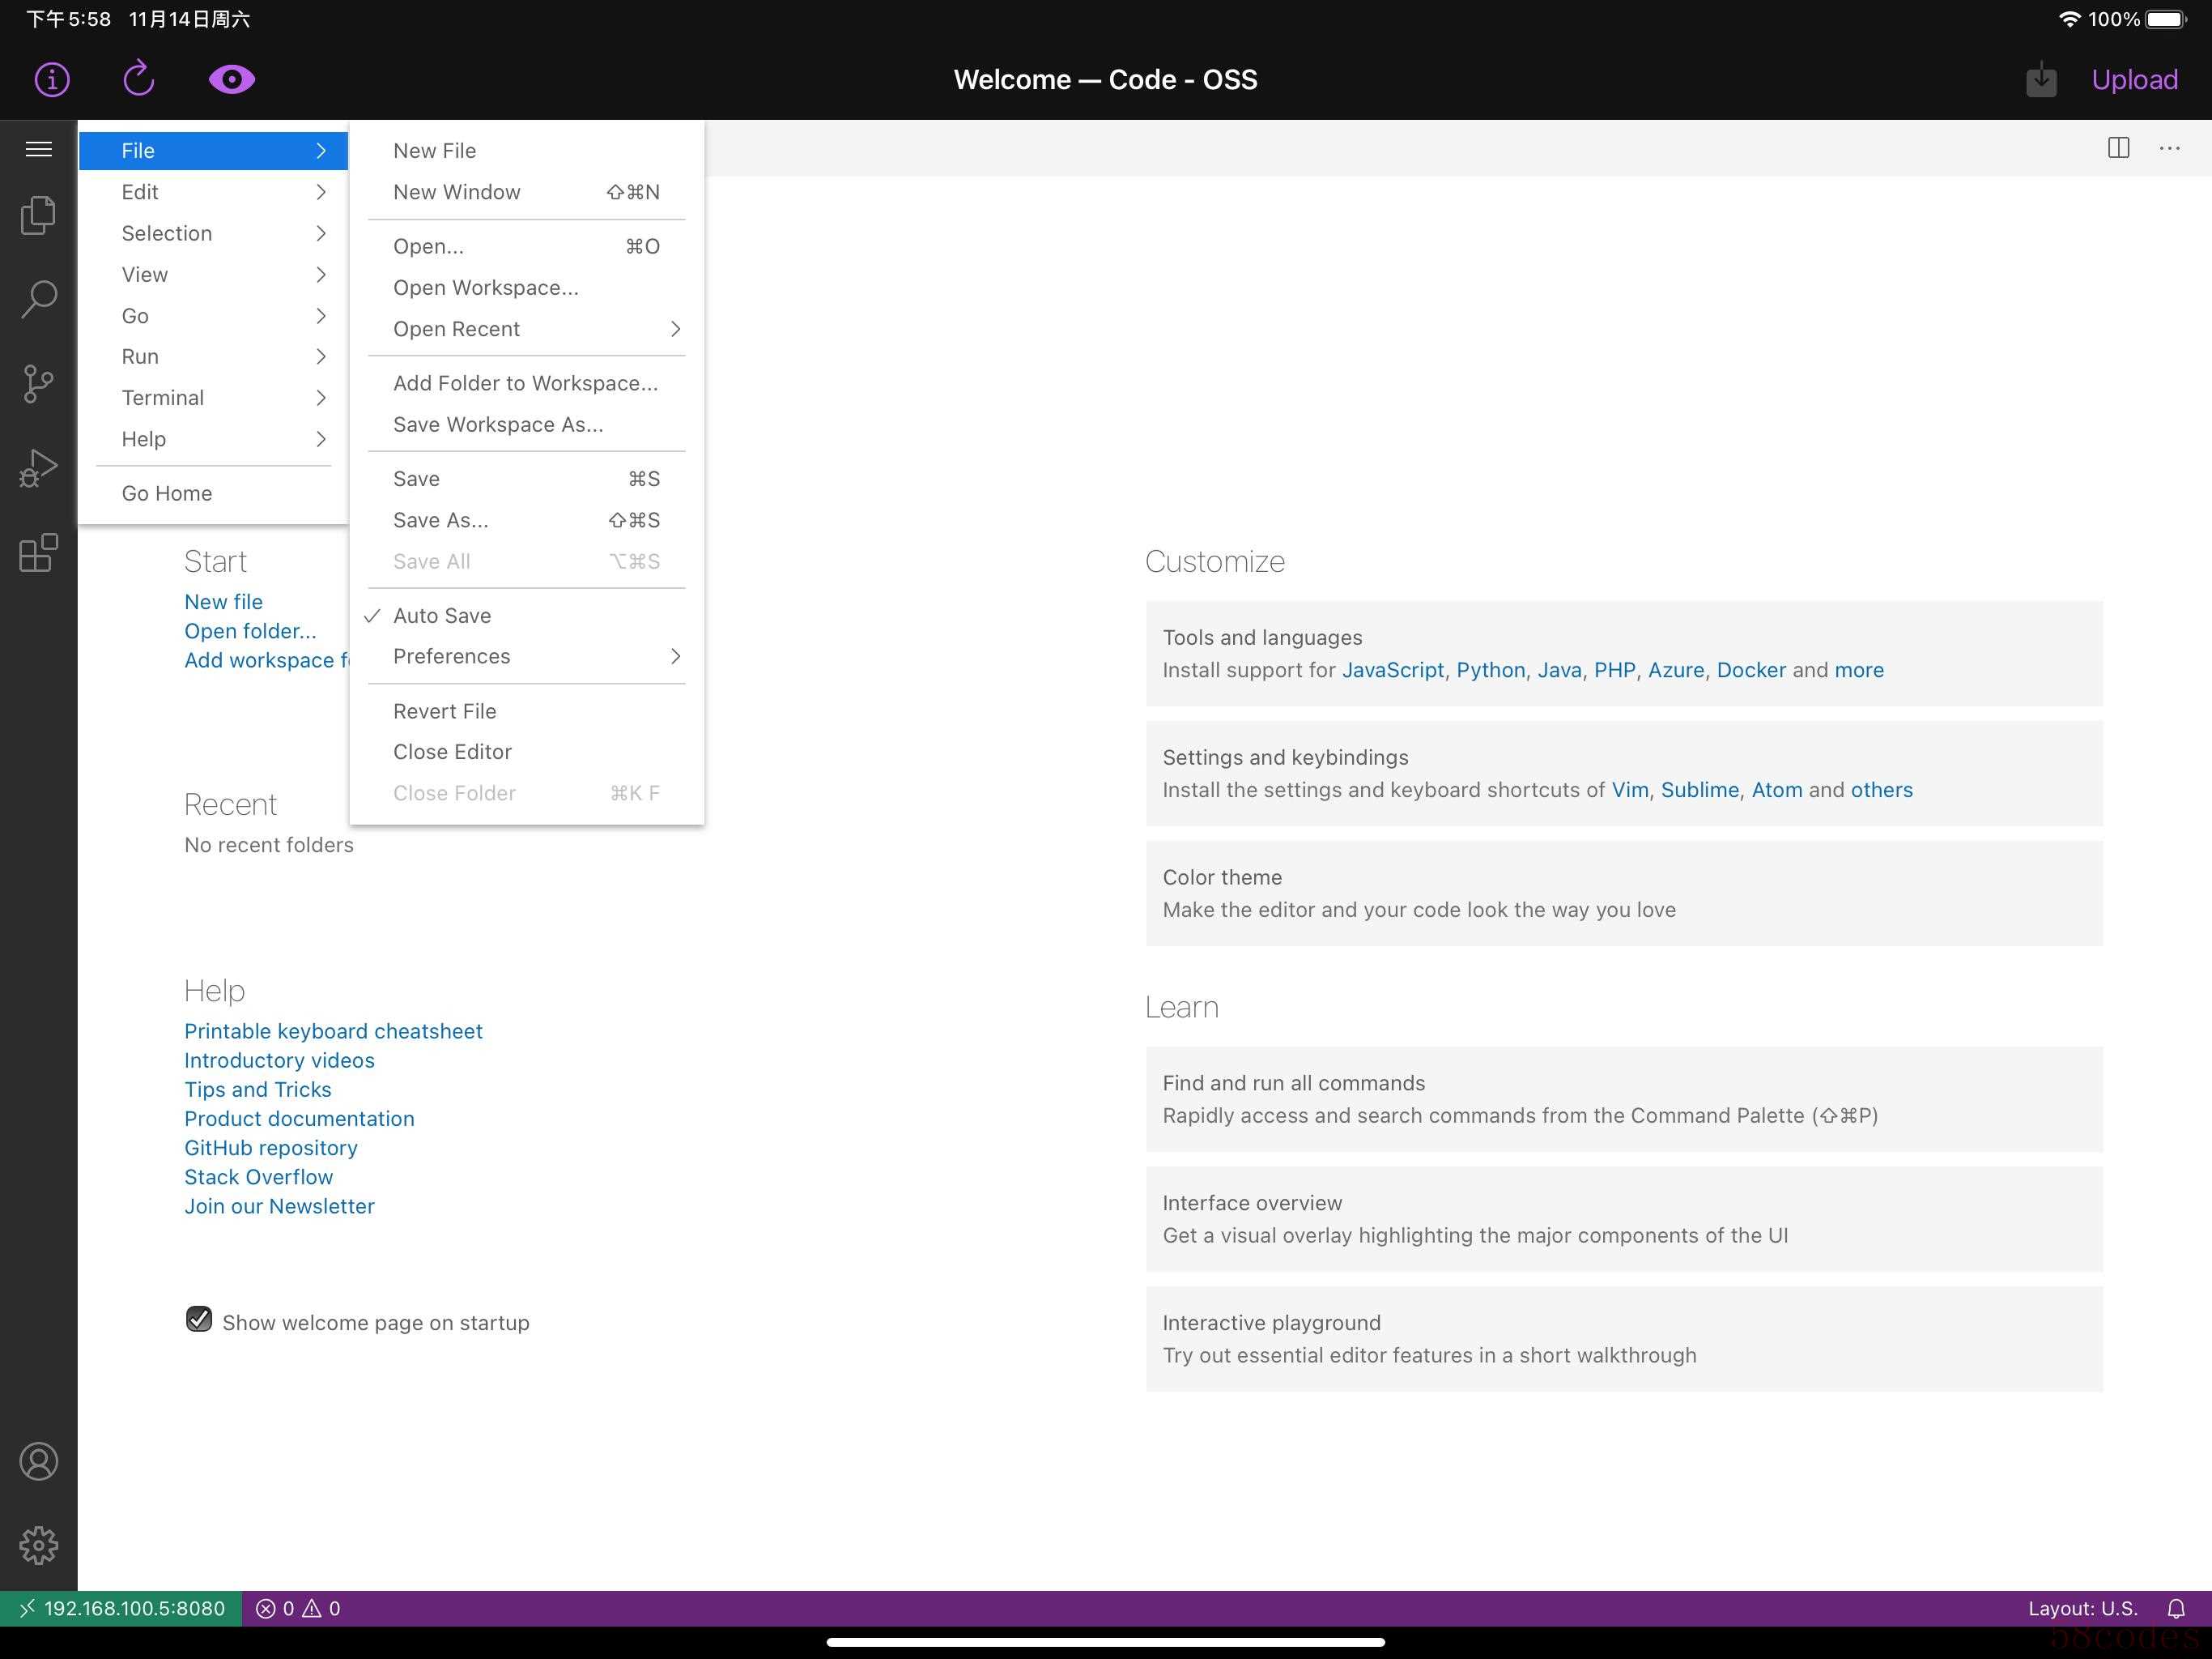The width and height of the screenshot is (2212, 1659).
Task: Install Sublime keybindings link
Action: (1699, 790)
